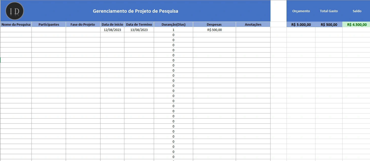
Task: Select the Total Gasto summary header
Action: (329, 11)
